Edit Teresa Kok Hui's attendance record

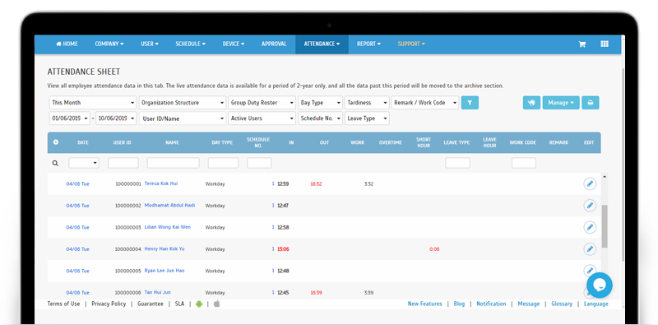coord(590,184)
